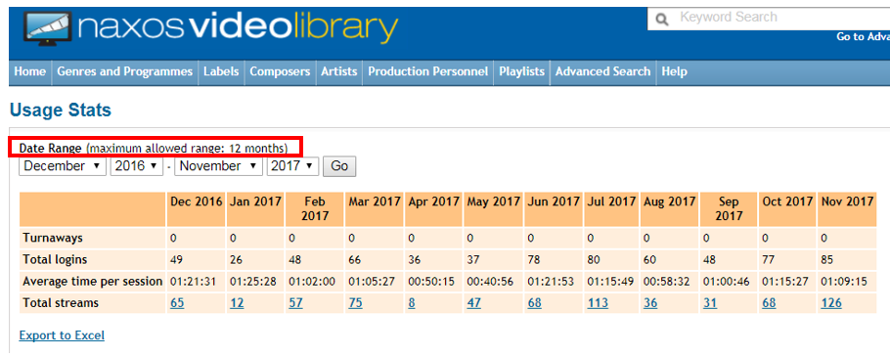Click the search magnifier icon
Viewport: 890px width, 357px height.
pyautogui.click(x=662, y=20)
